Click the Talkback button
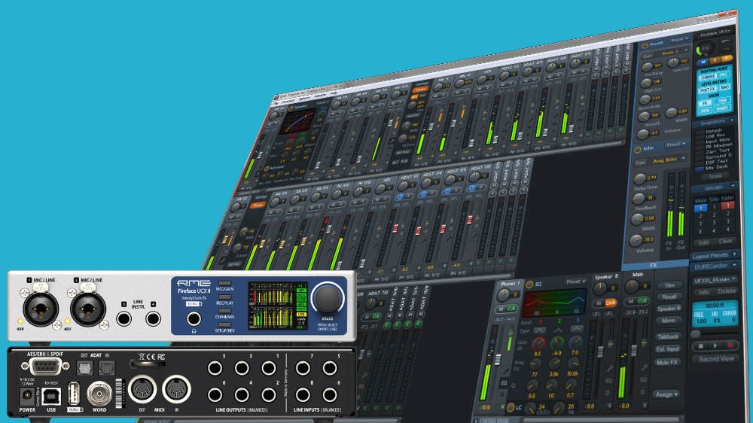 point(668,336)
